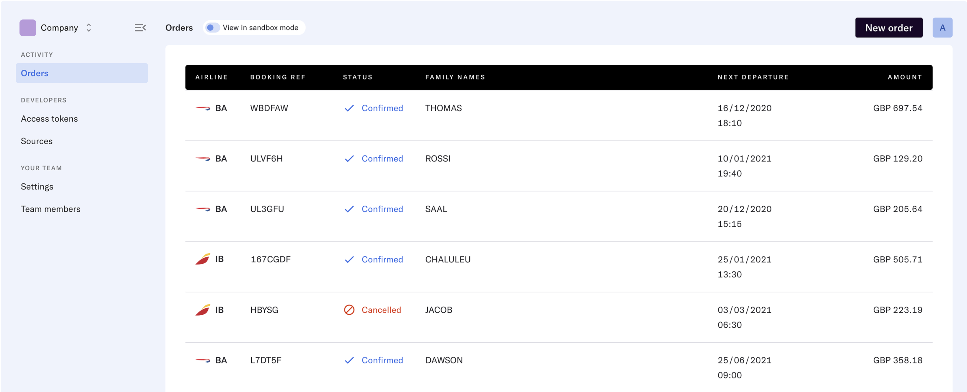Screen dimensions: 967x392
Task: Open Team members page
Action: tap(50, 209)
